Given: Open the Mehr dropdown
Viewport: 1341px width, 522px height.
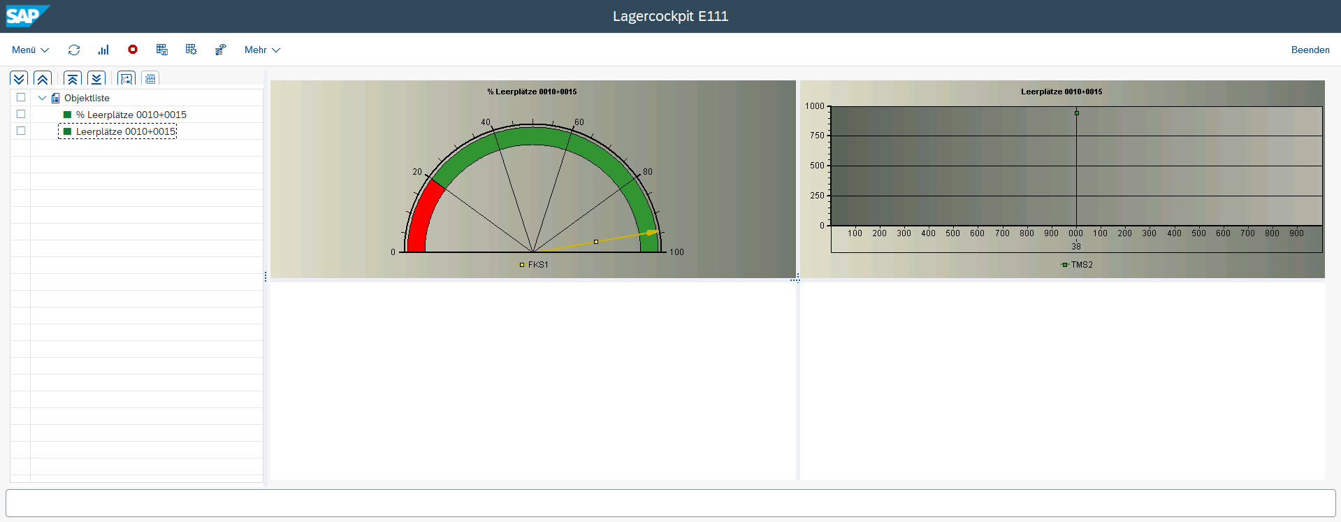Looking at the screenshot, I should coord(262,50).
